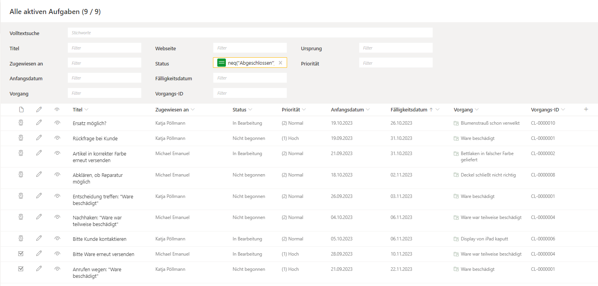Edit "Bitte Ware erneut versenden" via pencil icon

(x=39, y=254)
